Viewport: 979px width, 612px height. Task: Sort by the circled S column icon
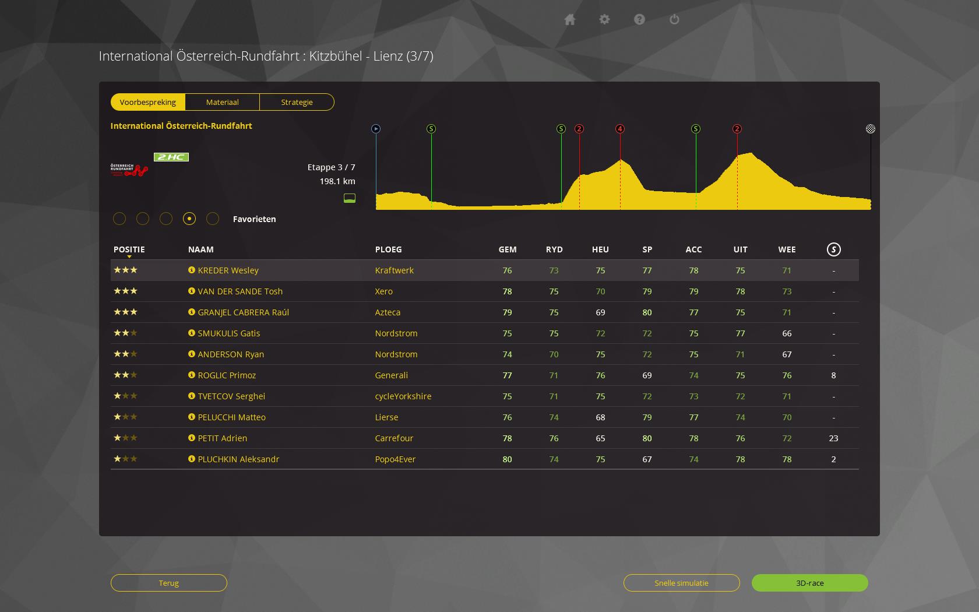[833, 249]
